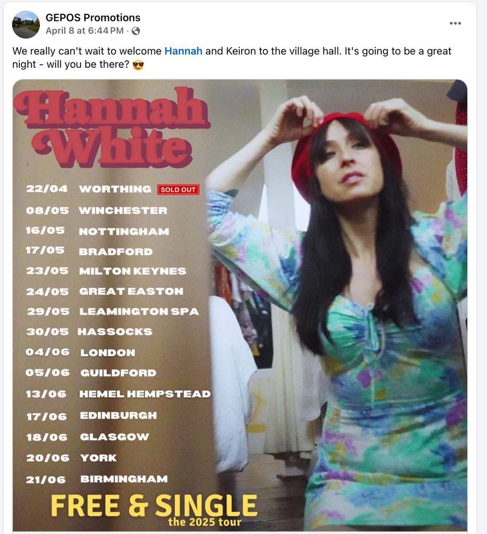Click the globe public audience icon
The image size is (487, 534).
136,31
